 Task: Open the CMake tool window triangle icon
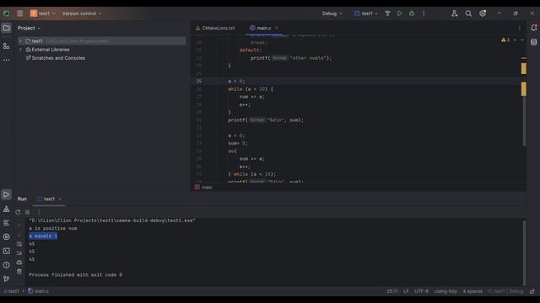[x=6, y=209]
